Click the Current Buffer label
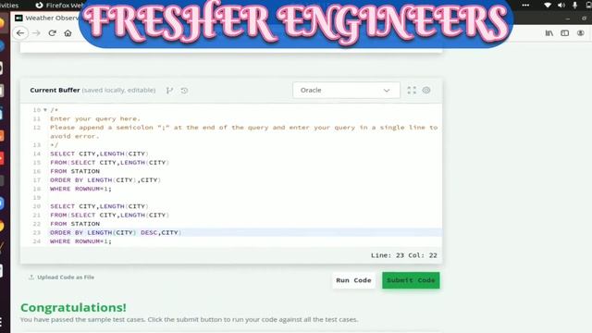592x333 pixels. tap(55, 91)
